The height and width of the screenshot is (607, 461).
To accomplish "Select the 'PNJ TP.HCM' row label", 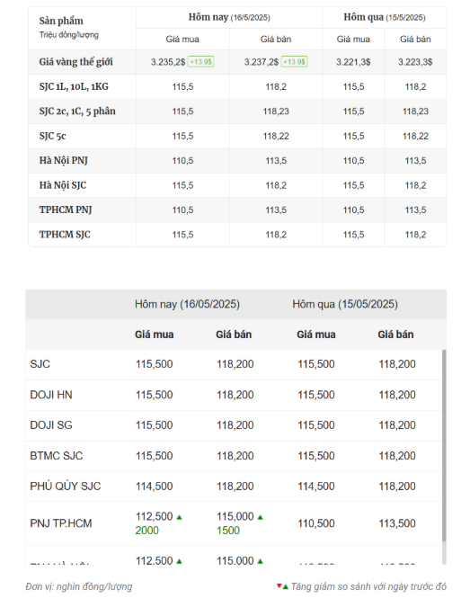I will click(61, 523).
